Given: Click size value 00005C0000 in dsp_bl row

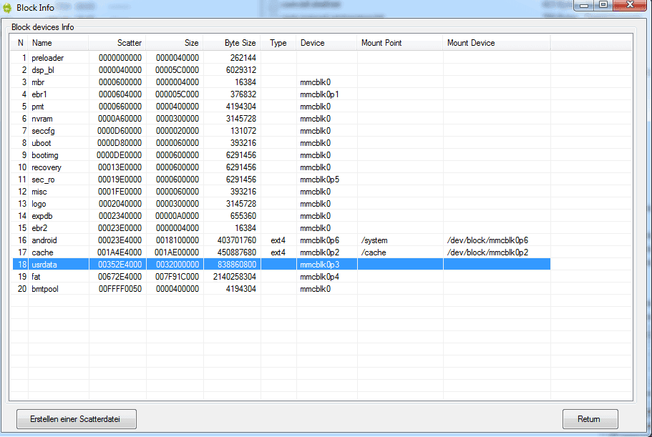Looking at the screenshot, I should (177, 70).
